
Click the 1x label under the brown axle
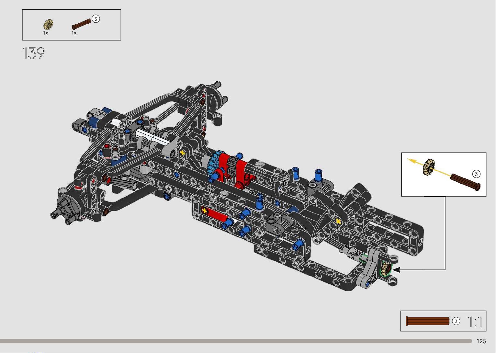click(74, 33)
